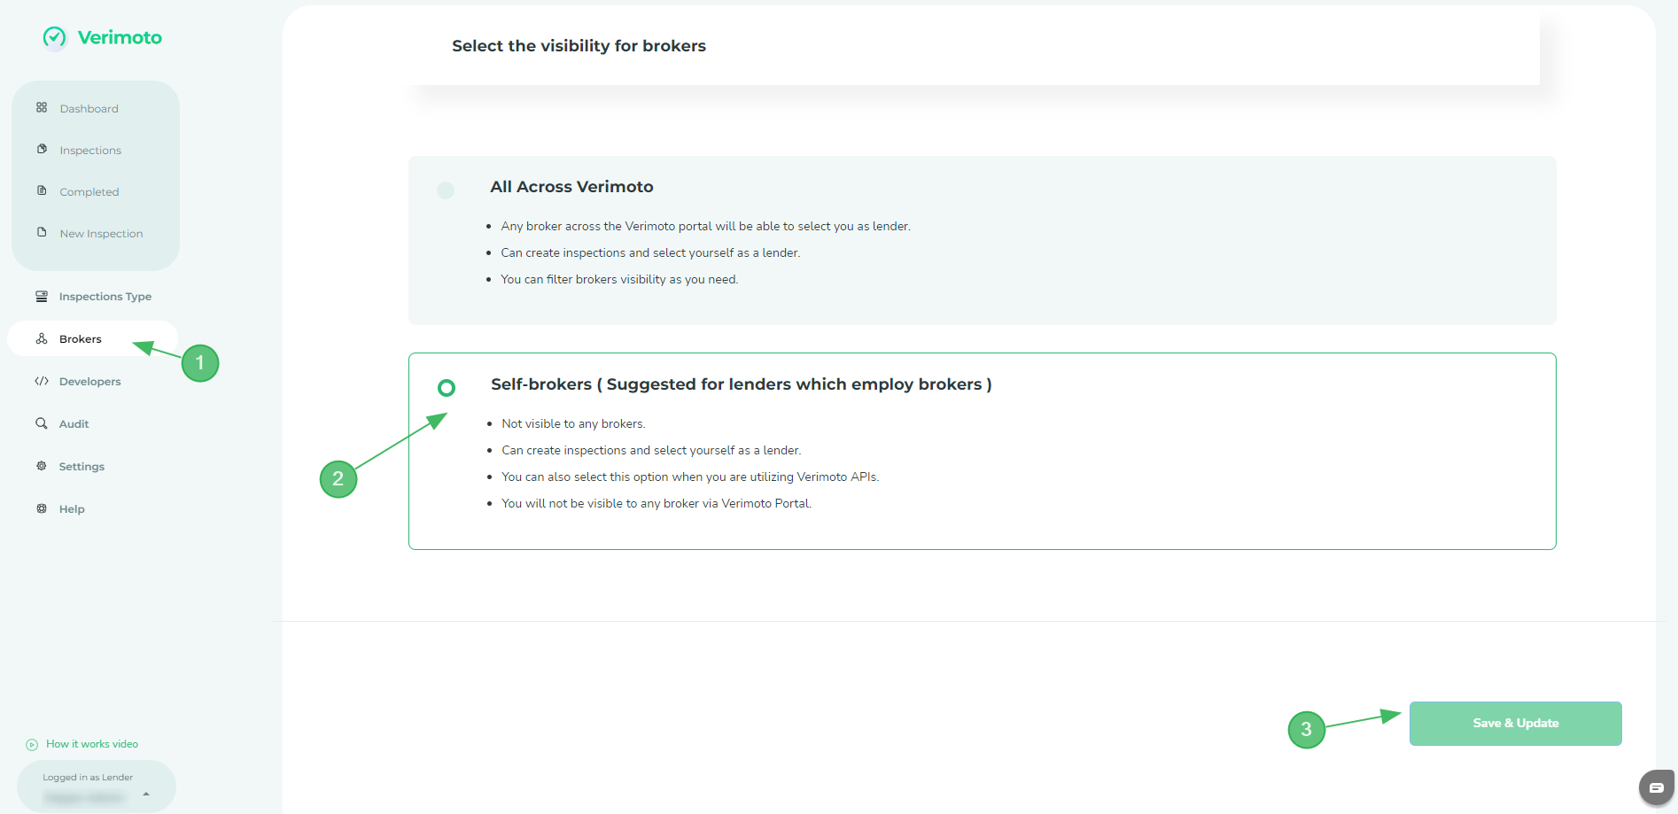Image resolution: width=1678 pixels, height=814 pixels.
Task: Click the Help lifebuoy icon
Action: [x=42, y=509]
